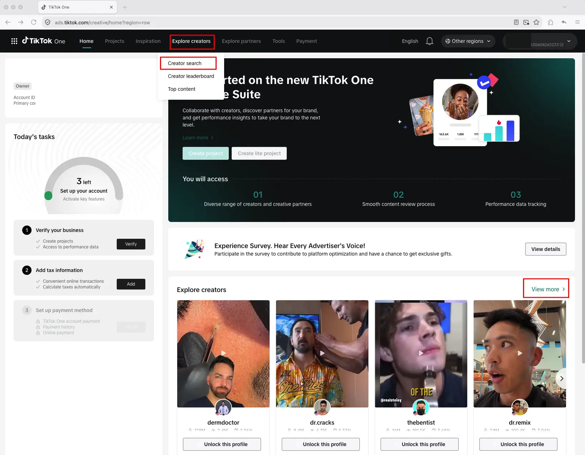Open the Explore partners tab
The image size is (585, 455).
point(241,41)
